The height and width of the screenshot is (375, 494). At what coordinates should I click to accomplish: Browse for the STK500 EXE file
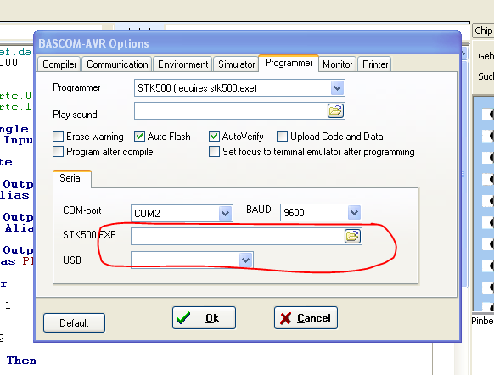pyautogui.click(x=352, y=236)
